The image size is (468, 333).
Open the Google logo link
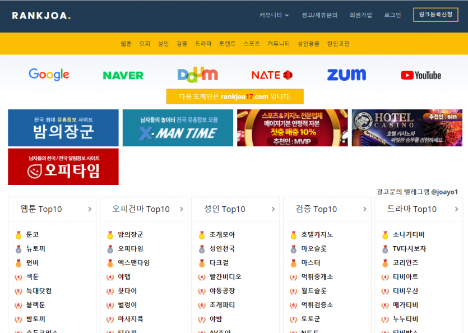click(49, 75)
